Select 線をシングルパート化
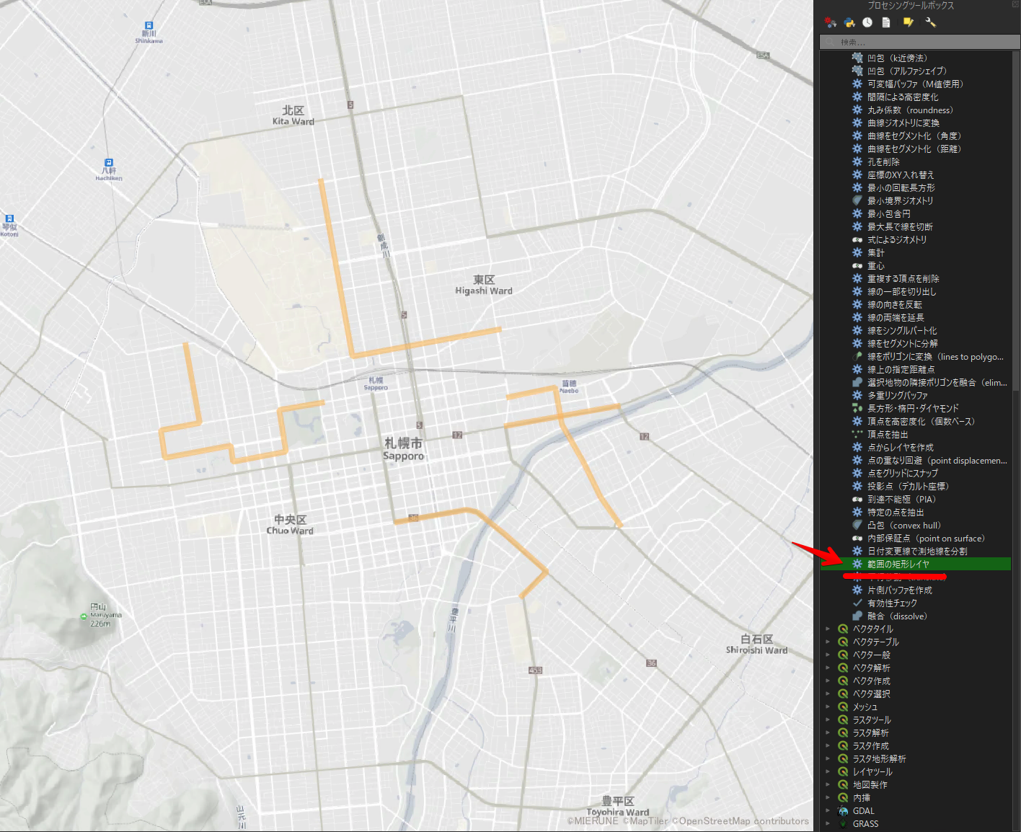The image size is (1021, 832). (x=902, y=330)
